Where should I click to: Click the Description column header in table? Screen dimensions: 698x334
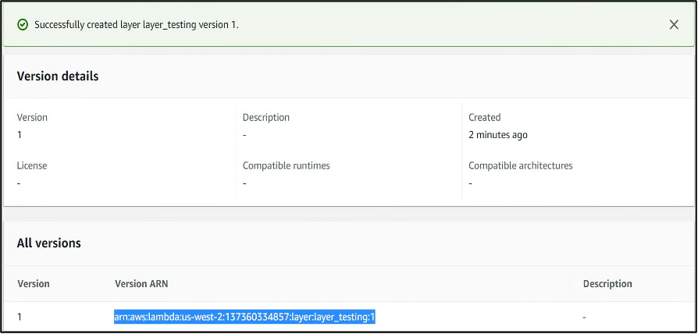point(607,283)
